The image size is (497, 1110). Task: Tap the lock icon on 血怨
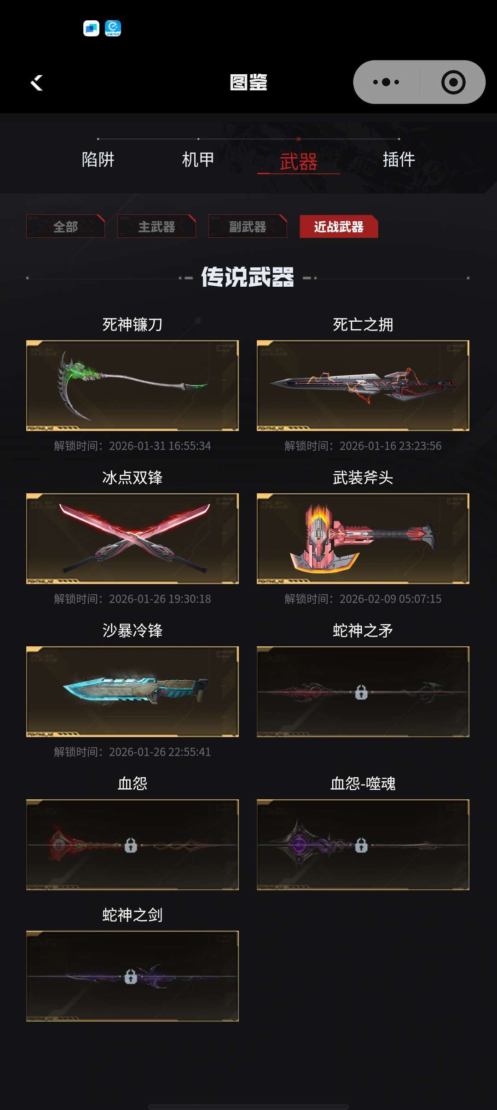coord(131,845)
